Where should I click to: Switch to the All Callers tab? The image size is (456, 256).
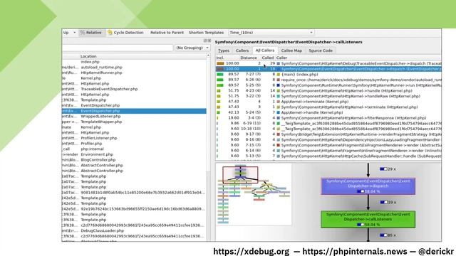[x=264, y=50]
